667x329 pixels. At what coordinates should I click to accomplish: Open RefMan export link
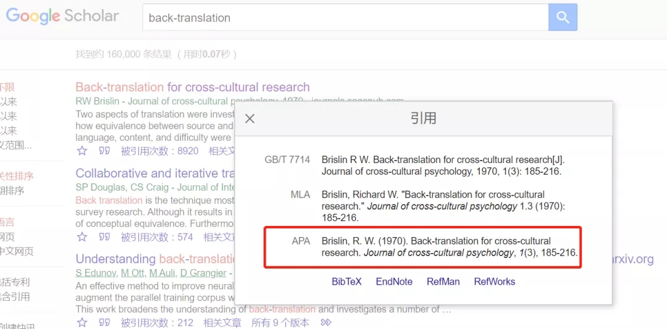click(443, 281)
